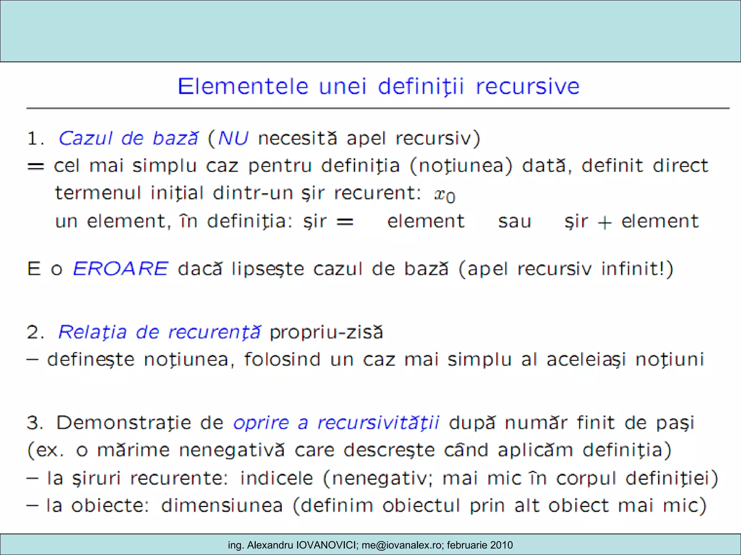Click the word 'propriu-zisă'
Screen dimensions: 741x555
(x=326, y=332)
